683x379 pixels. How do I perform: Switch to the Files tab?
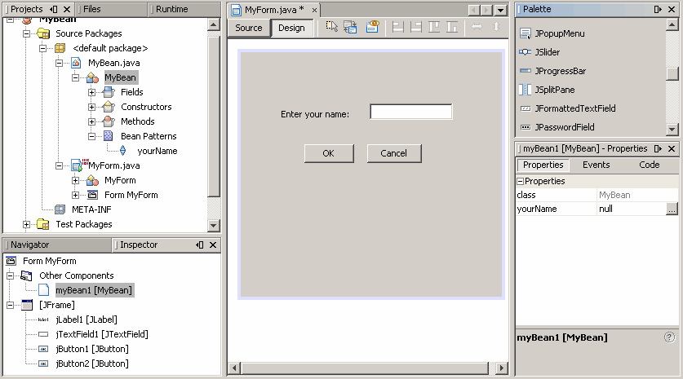tap(92, 9)
